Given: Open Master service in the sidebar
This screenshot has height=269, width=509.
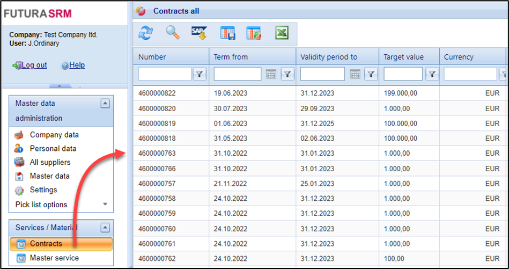Looking at the screenshot, I should [x=54, y=258].
